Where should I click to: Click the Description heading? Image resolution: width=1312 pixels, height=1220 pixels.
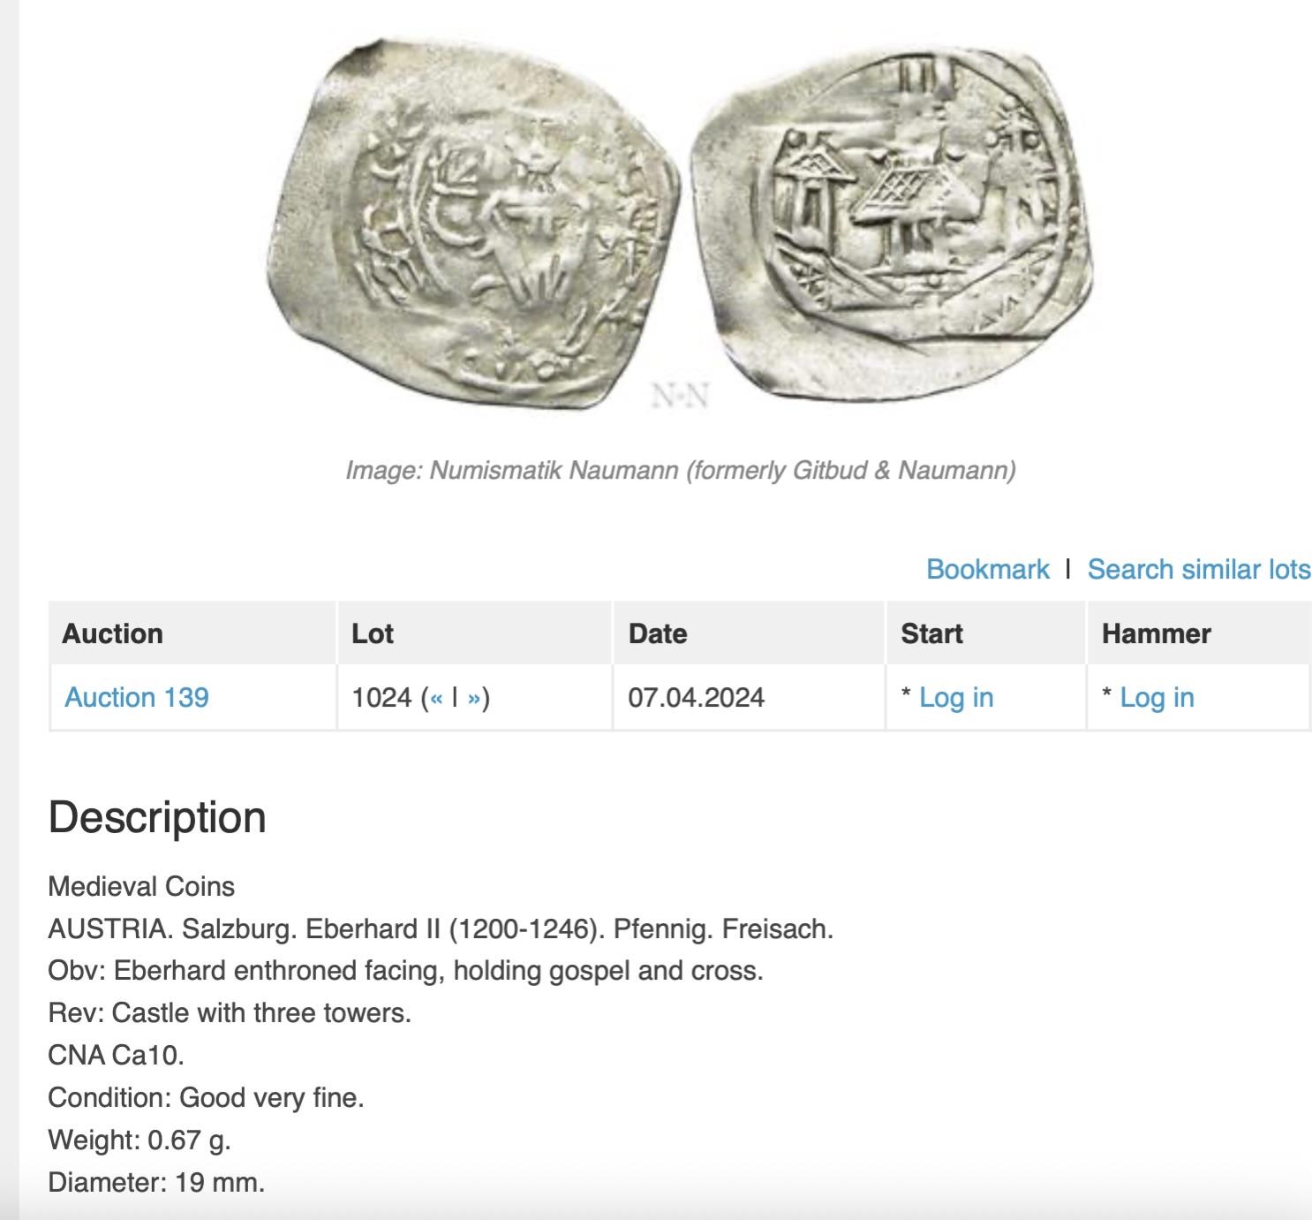(157, 817)
